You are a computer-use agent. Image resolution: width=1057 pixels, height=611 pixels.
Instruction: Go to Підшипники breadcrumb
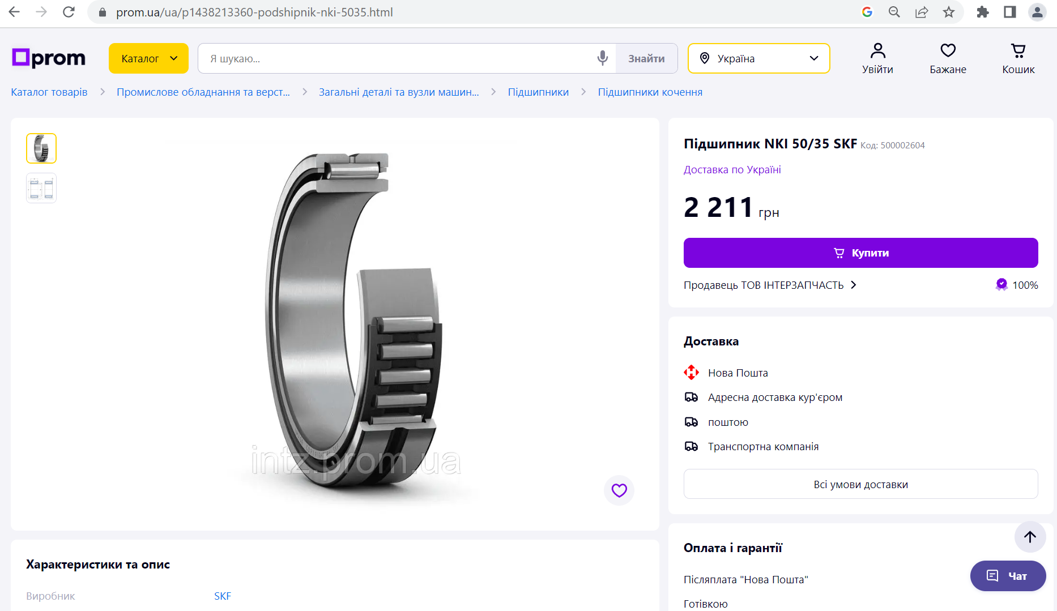click(538, 92)
